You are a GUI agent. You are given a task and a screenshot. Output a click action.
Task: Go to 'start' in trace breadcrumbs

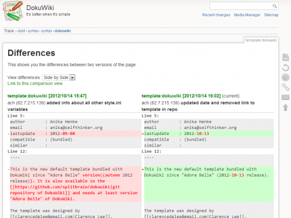(x=22, y=31)
